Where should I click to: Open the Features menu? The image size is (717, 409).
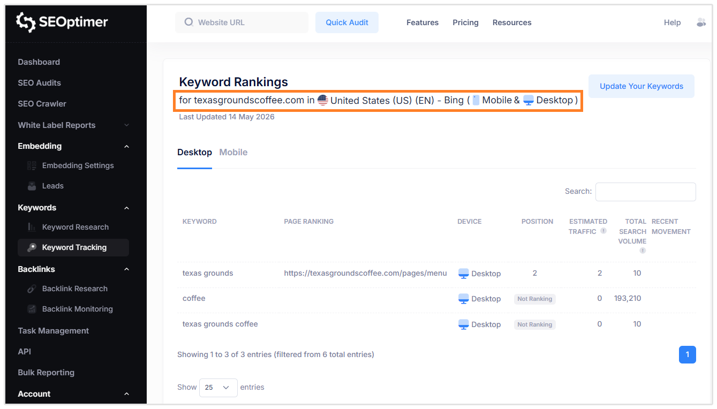click(x=422, y=22)
